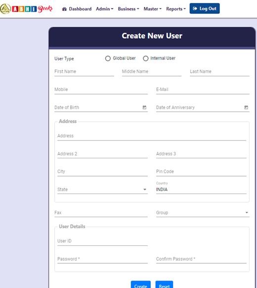Screen dimensions: 257x288
Task: Open Date of Anniversary calendar picker
Action: tap(246, 107)
